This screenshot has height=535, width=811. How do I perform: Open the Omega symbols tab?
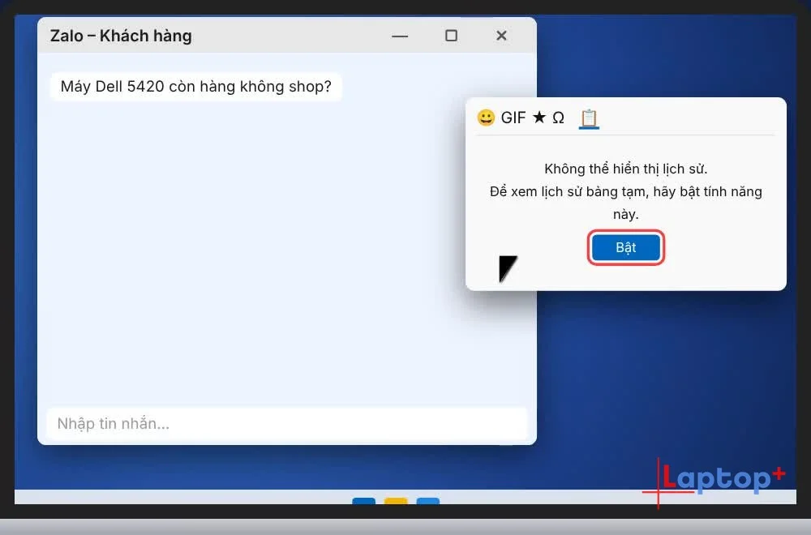(x=558, y=118)
